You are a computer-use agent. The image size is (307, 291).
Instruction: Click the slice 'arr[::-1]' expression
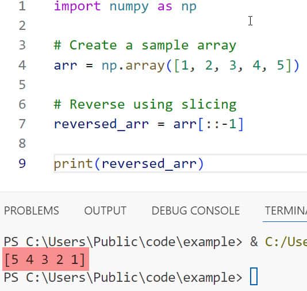(208, 124)
